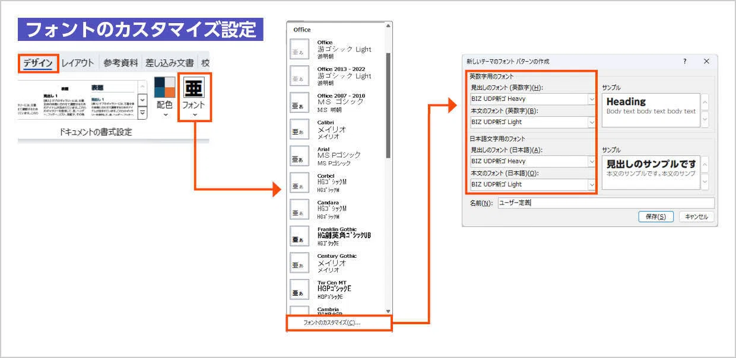Image resolution: width=736 pixels, height=358 pixels.
Task: Click the 名前 input field
Action: (605, 203)
